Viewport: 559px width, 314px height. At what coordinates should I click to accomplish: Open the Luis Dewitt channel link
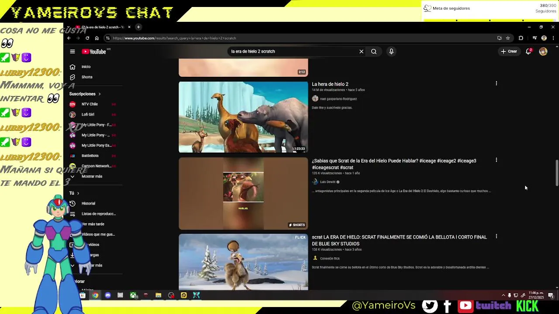(328, 182)
